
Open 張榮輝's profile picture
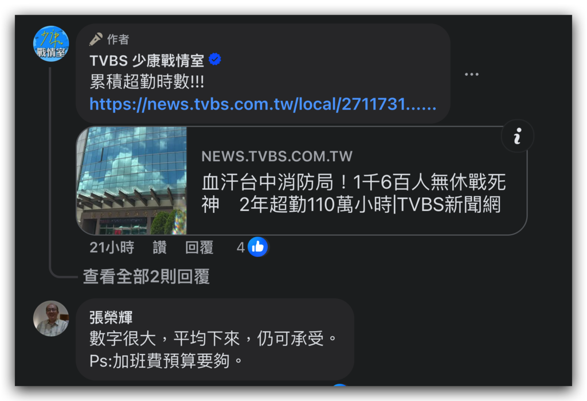coord(51,318)
